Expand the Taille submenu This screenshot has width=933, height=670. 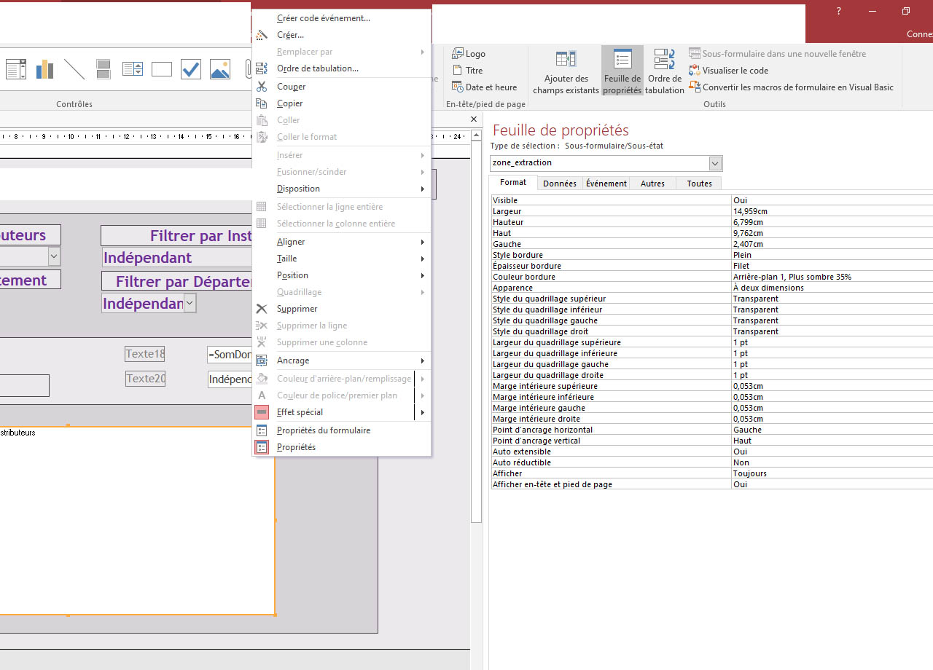[x=341, y=259]
